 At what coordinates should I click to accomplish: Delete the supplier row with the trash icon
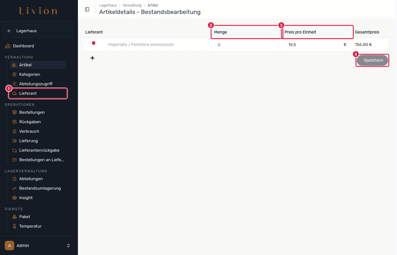94,43
